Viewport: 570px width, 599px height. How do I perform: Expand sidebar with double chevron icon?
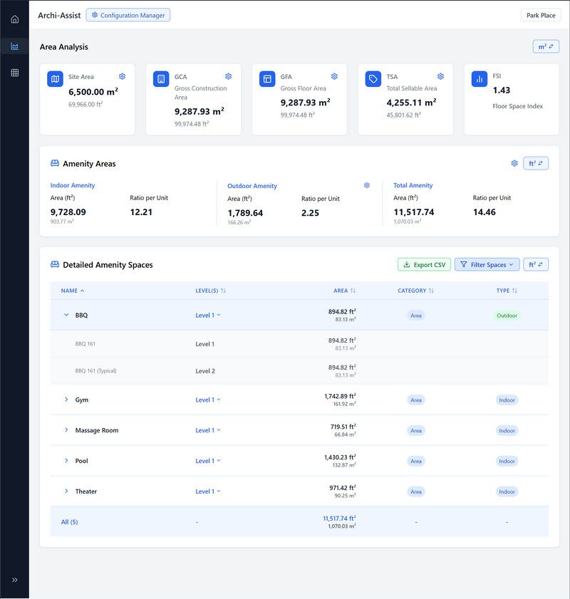click(14, 580)
